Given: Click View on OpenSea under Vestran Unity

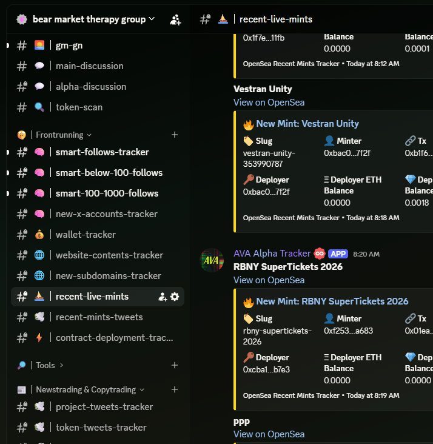Looking at the screenshot, I should 269,103.
